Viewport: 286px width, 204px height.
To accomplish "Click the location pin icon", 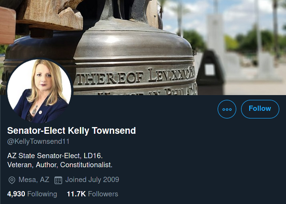I will point(12,180).
